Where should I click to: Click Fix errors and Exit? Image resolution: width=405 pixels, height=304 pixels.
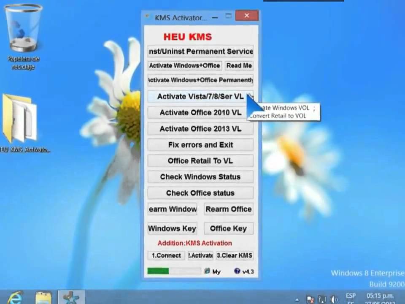point(200,145)
